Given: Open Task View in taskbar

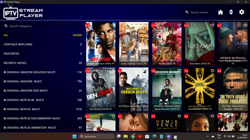Looking at the screenshot, I should coord(118,136).
